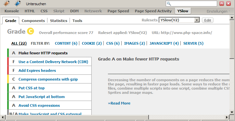
Task: Open the Statistics view
Action: pos(59,21)
